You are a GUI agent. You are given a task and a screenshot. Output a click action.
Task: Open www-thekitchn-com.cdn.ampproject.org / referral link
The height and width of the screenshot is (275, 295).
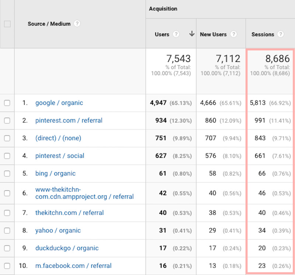pyautogui.click(x=84, y=193)
